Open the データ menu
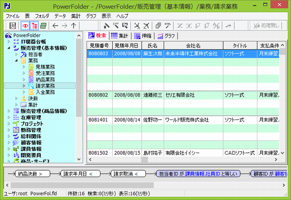Viewport: 291px width, 200px height. point(60,16)
